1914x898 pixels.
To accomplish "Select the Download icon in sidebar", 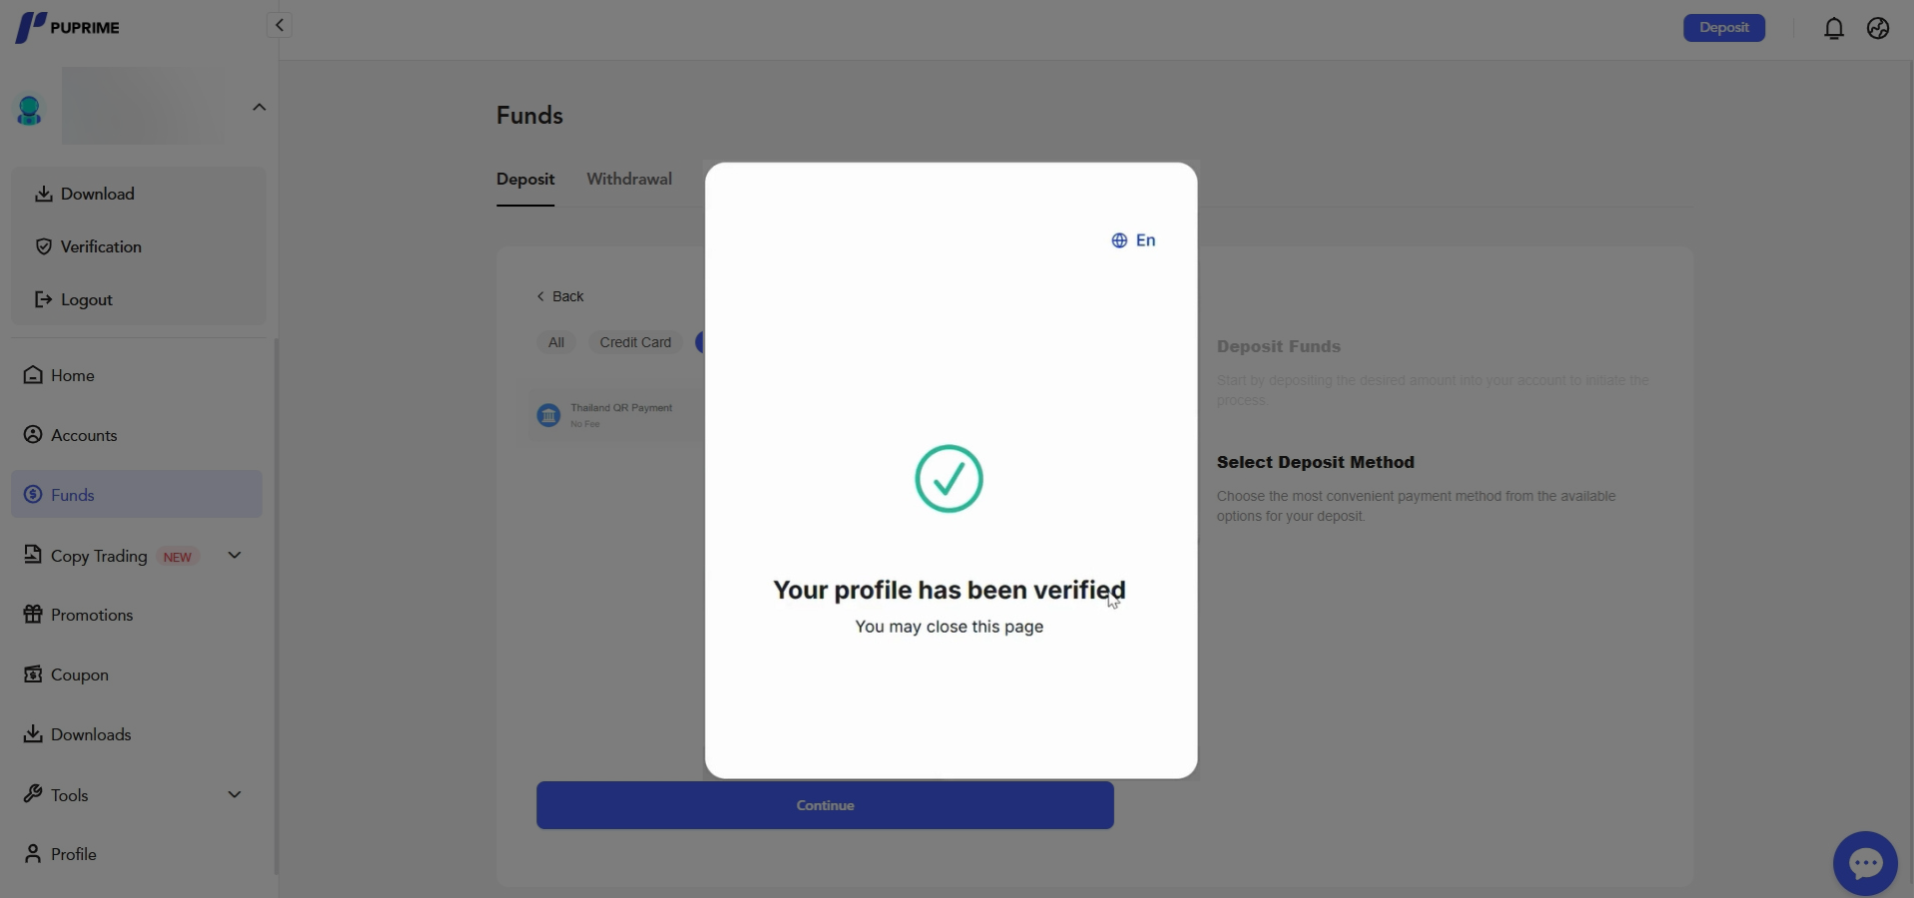I will coord(44,194).
